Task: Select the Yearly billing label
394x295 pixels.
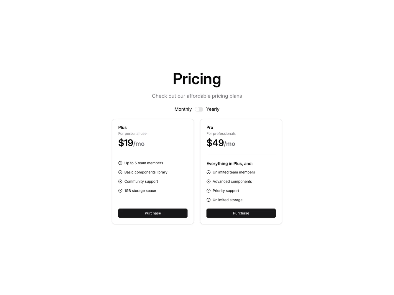Action: pyautogui.click(x=213, y=109)
